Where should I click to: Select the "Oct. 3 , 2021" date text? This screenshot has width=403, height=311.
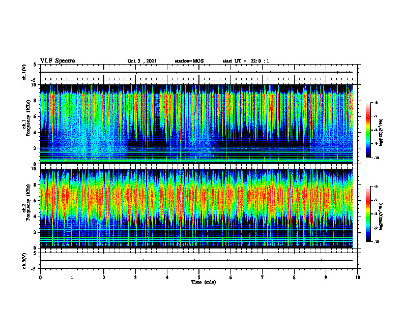coord(142,61)
